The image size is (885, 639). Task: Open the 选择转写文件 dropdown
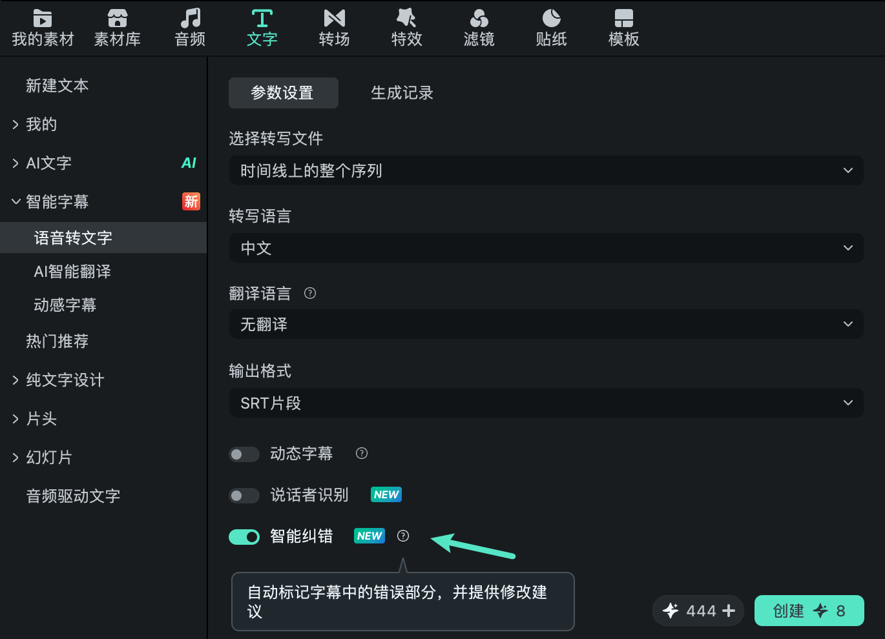tap(547, 170)
